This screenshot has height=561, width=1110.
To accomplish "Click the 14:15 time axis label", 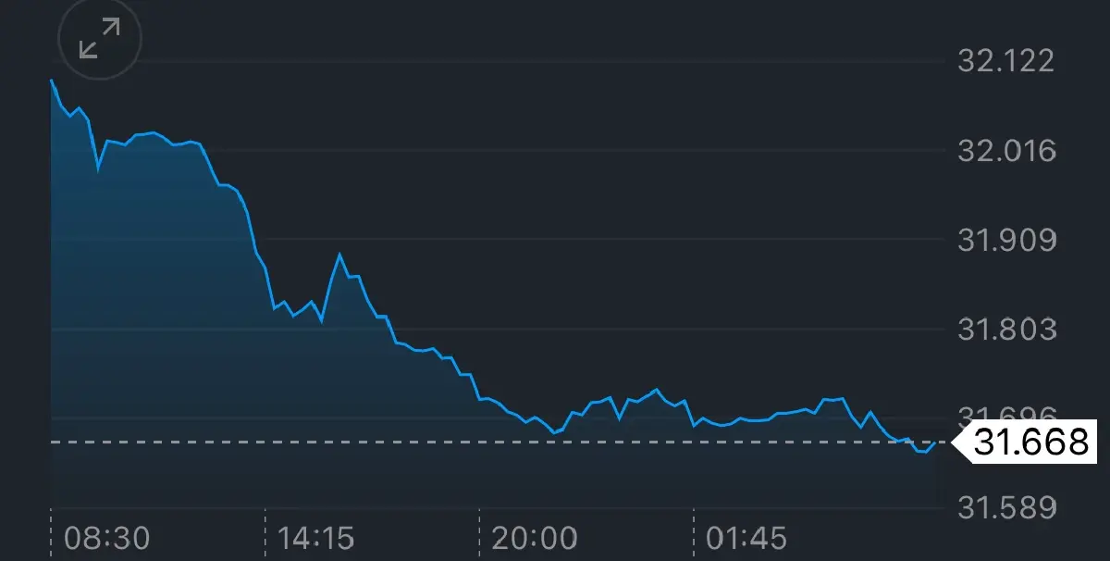I will [x=315, y=538].
